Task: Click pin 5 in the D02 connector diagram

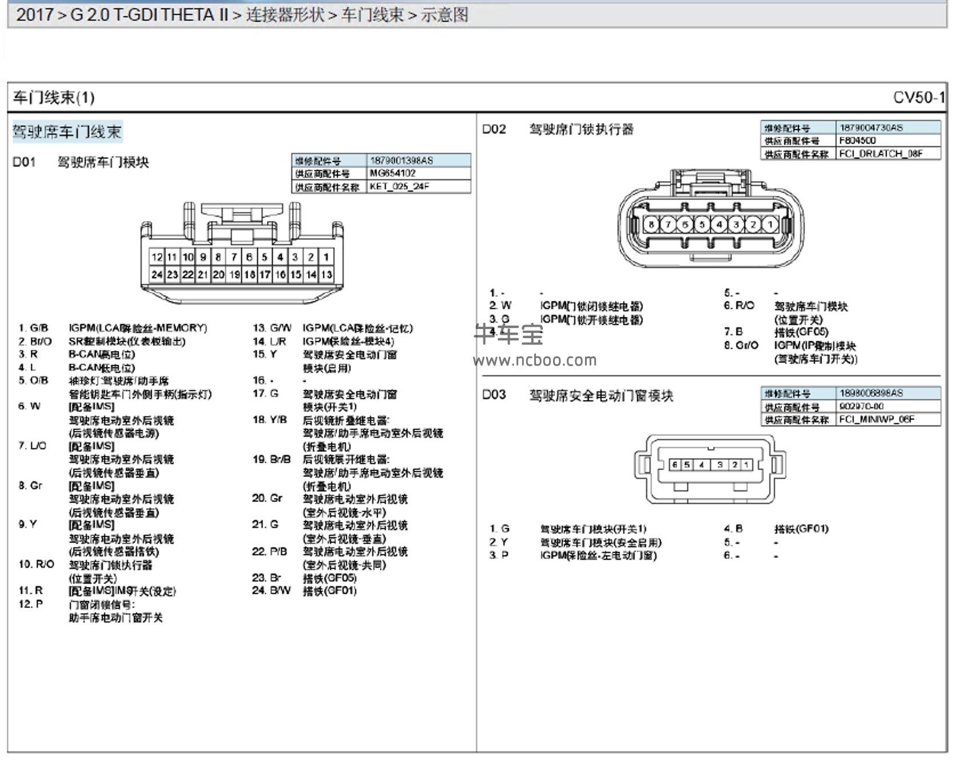Action: tap(702, 225)
